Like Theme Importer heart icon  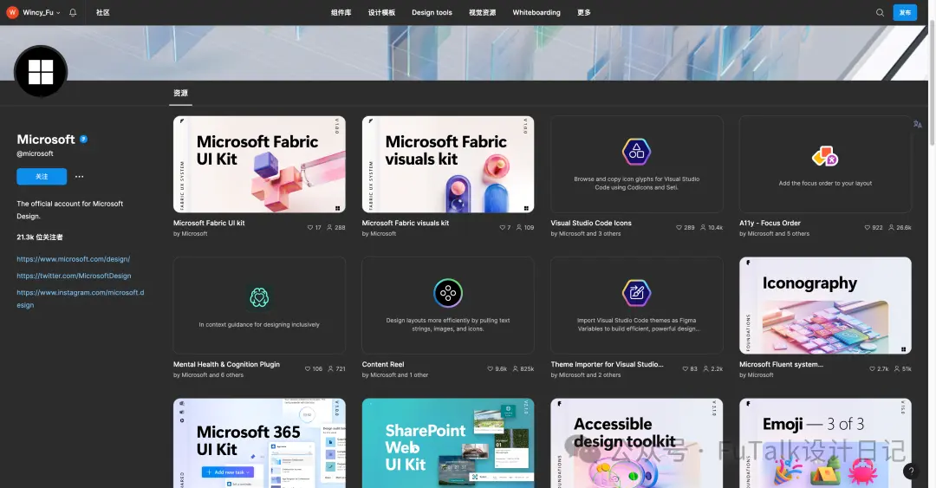[x=686, y=369]
